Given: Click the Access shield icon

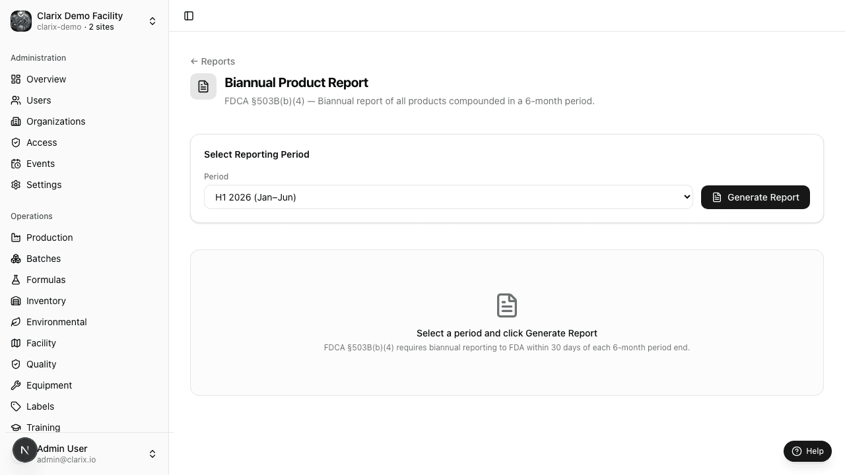Looking at the screenshot, I should pyautogui.click(x=16, y=142).
